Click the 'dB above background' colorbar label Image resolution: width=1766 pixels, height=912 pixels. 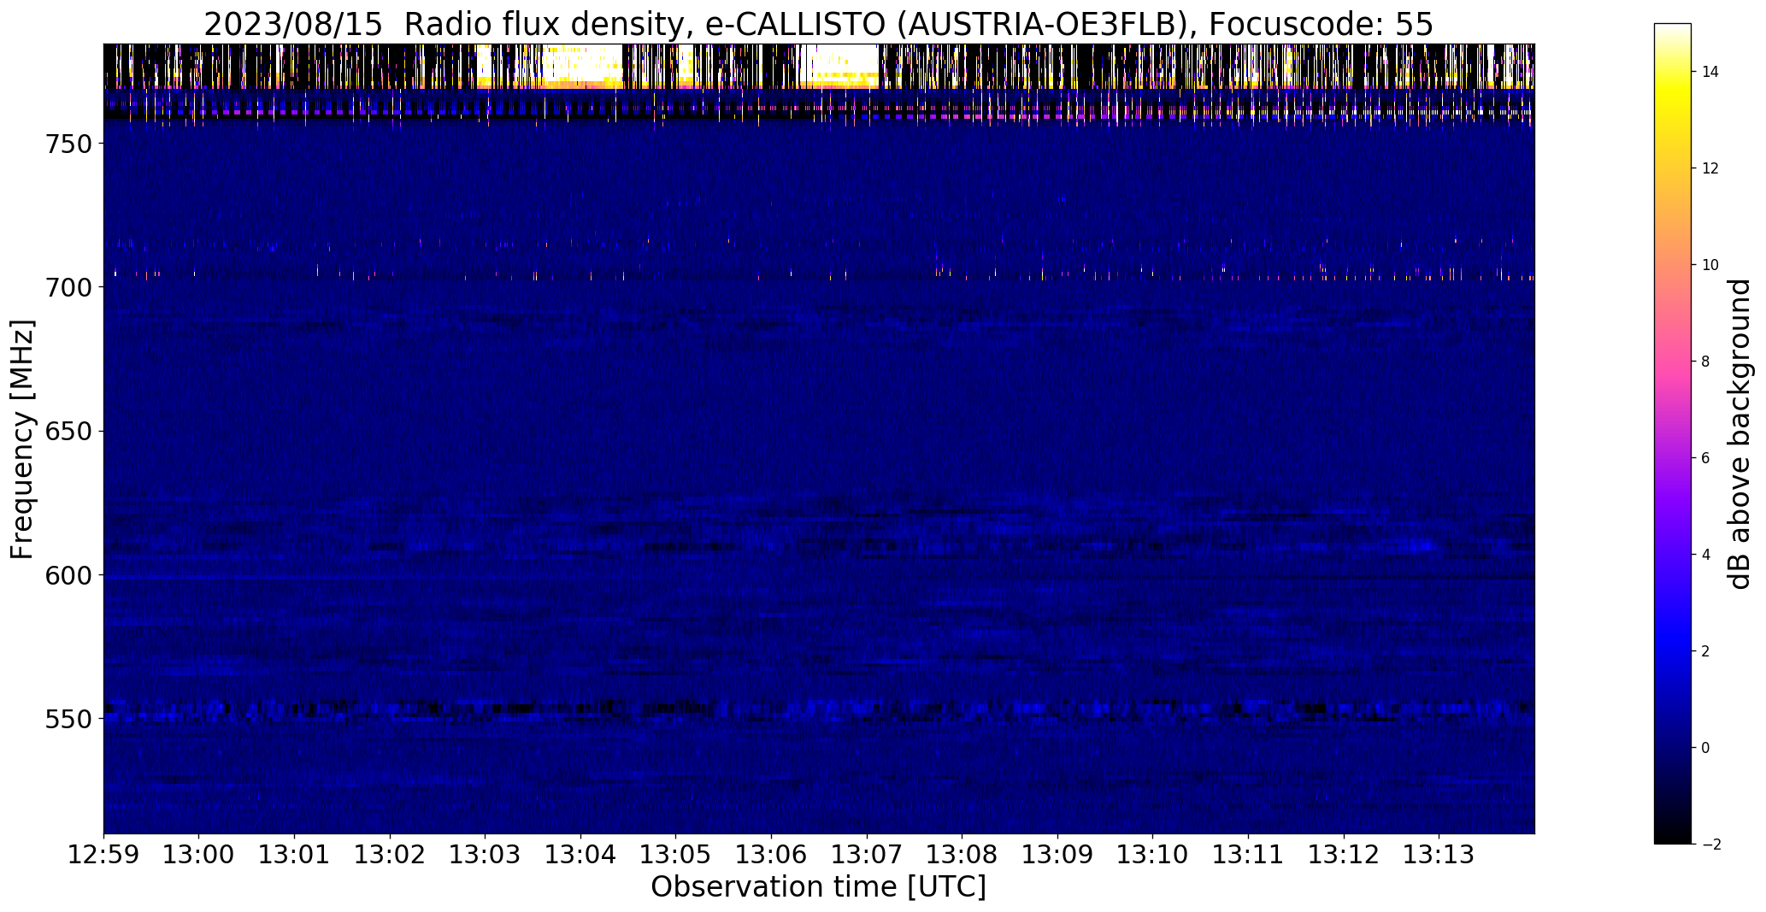click(x=1739, y=434)
